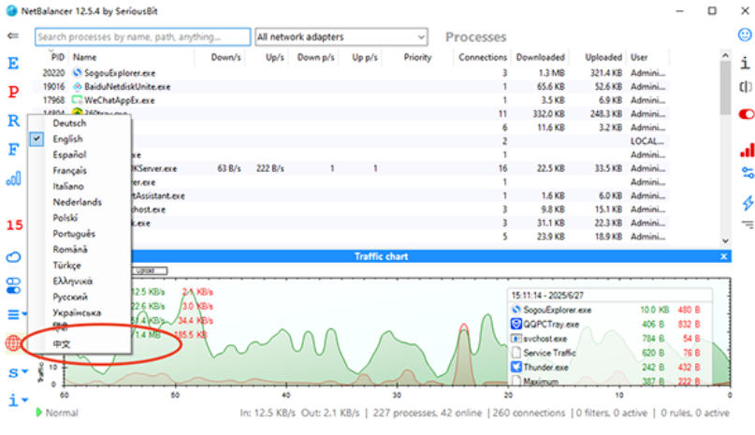
Task: Expand the S dropdown in left sidebar
Action: click(16, 372)
